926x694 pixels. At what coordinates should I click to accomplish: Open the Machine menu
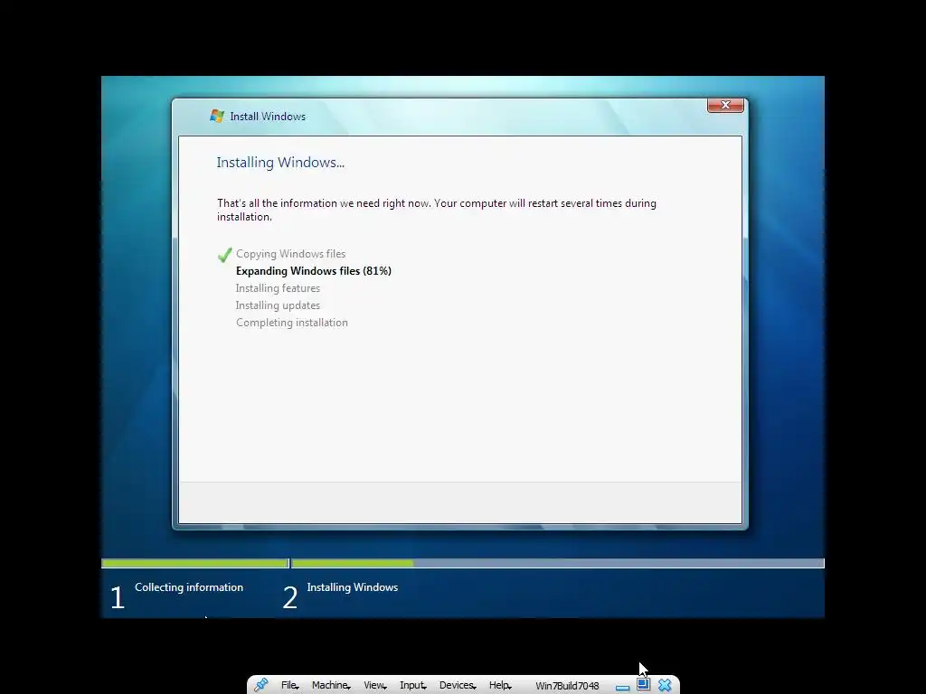coord(331,685)
